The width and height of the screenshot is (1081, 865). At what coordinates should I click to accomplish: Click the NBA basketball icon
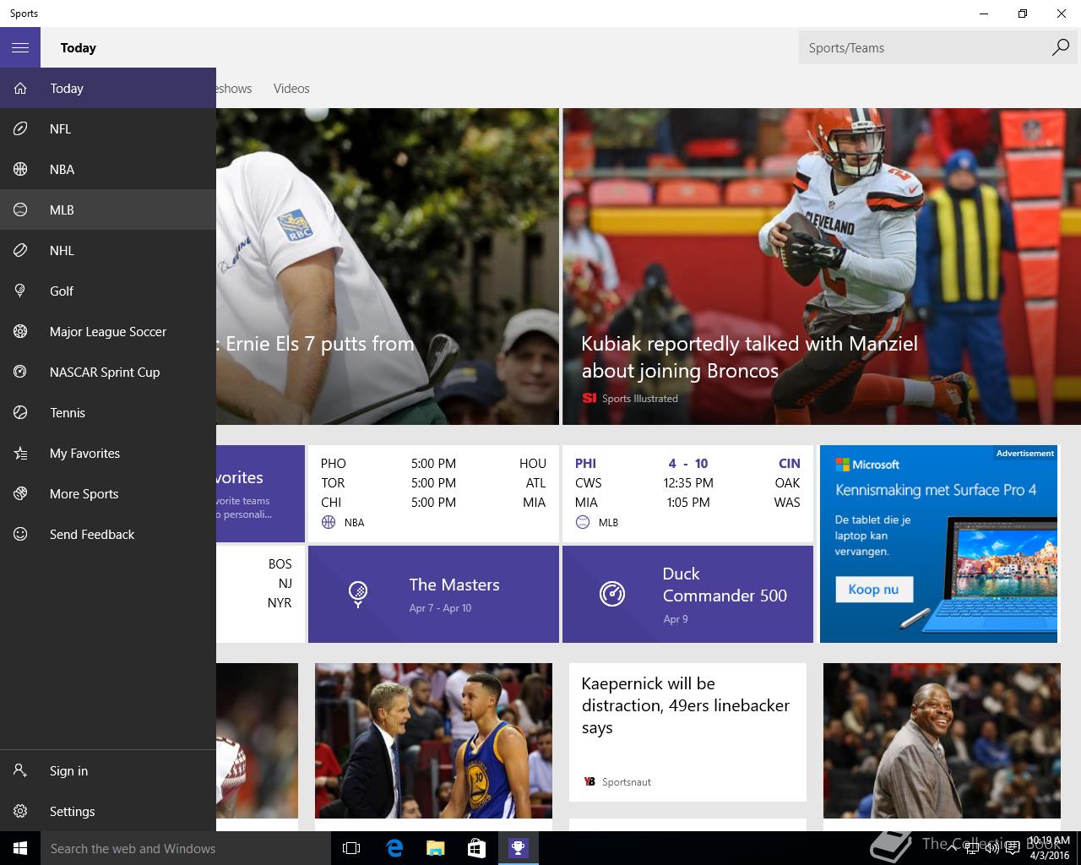[20, 169]
